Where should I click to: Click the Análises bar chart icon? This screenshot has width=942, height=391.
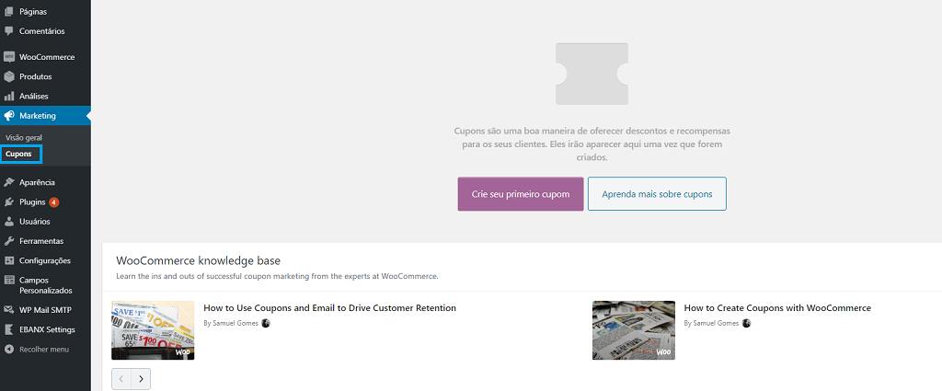(9, 96)
